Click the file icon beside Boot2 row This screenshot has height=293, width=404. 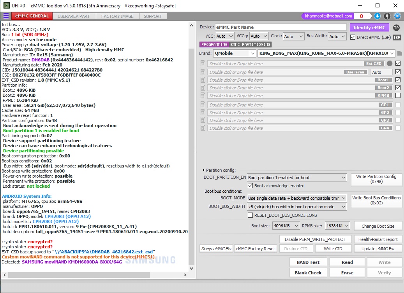(203, 87)
